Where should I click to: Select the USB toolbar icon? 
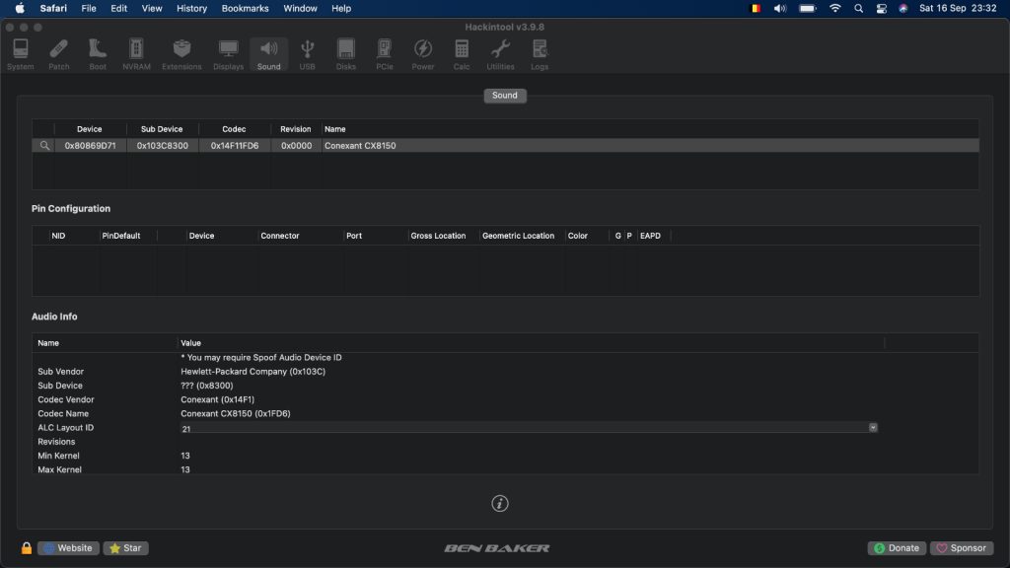tap(307, 54)
